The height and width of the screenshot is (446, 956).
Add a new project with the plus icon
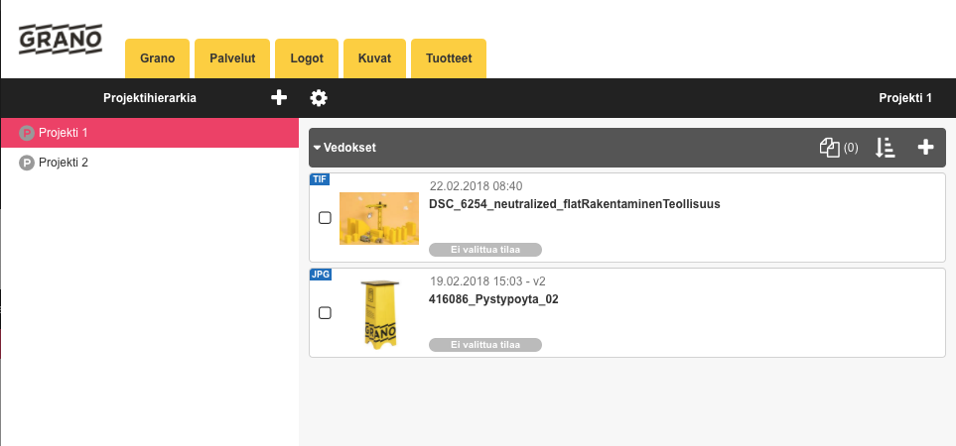(279, 97)
